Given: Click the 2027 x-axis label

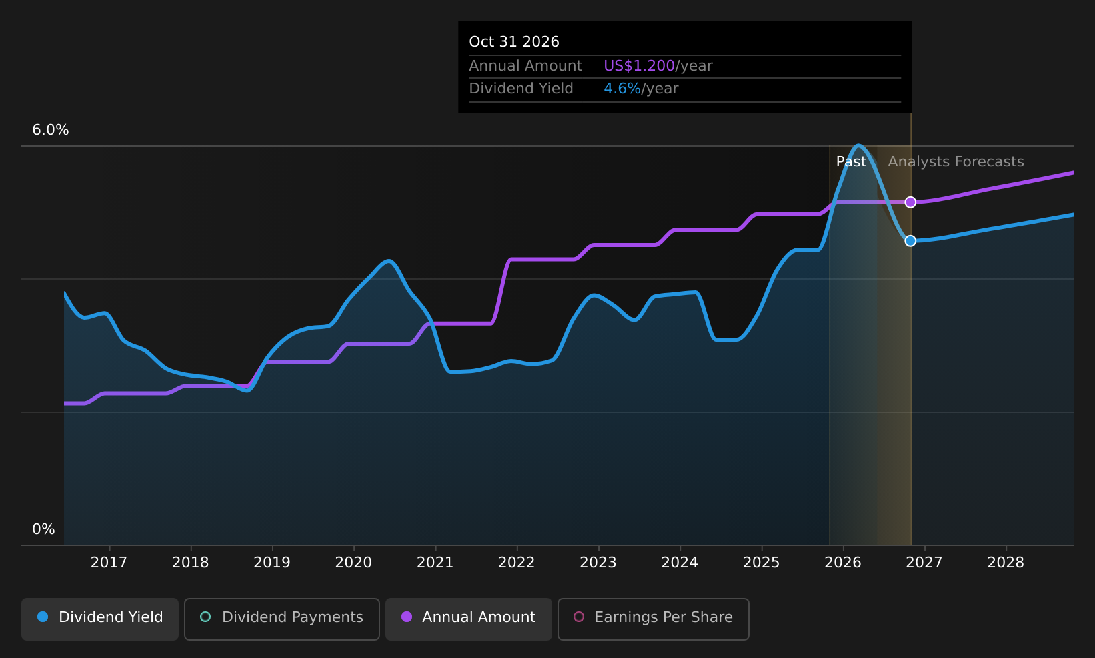Looking at the screenshot, I should [924, 563].
